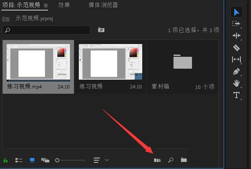Select the 练习视频.mp4 clip thumbnail
Viewport: 251px width, 169px height.
point(38,62)
